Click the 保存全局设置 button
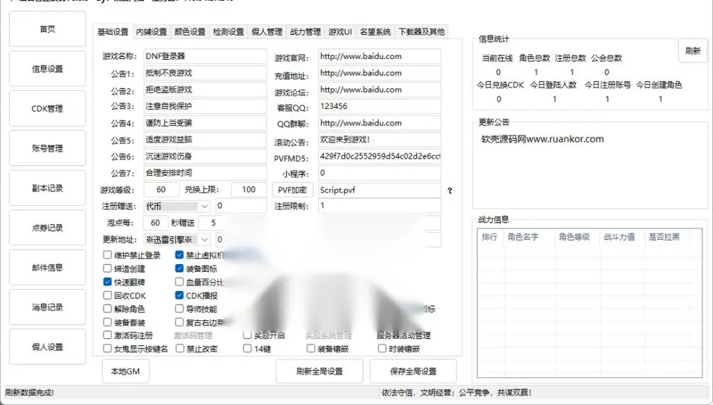The width and height of the screenshot is (713, 405). [x=413, y=372]
